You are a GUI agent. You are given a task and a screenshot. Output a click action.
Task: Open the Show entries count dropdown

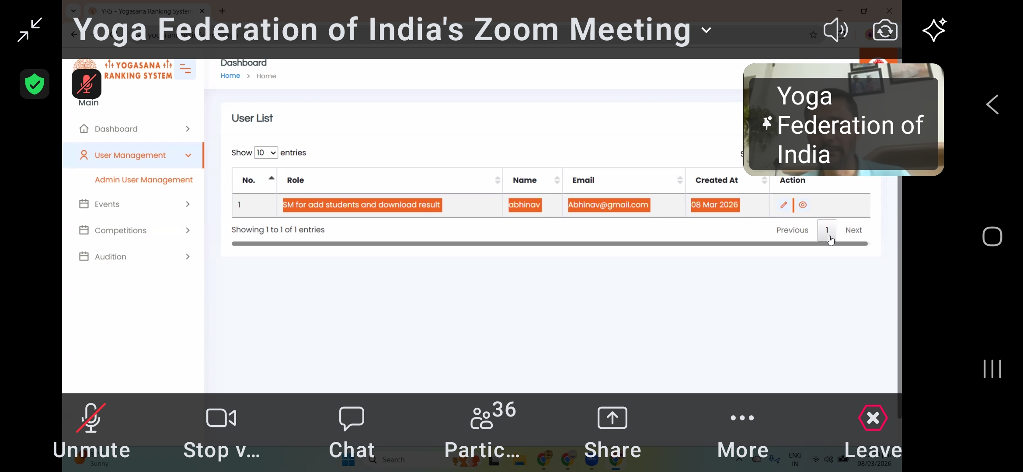[266, 153]
